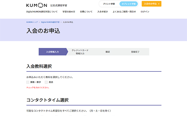Screen dimensions: 187x116
Task: Click the クレジットカード情報入力 step
Action: coord(80,52)
